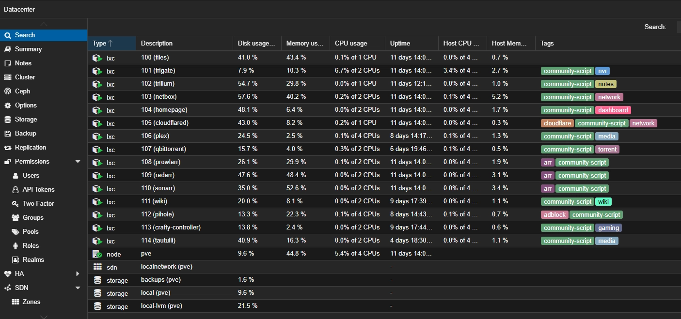Viewport: 681px width, 319px height.
Task: Collapse the Permissions tree section
Action: click(x=78, y=162)
